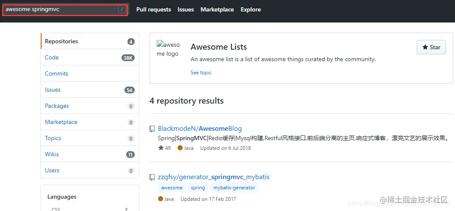Screen dimensions: 455x211
Task: Click the mybatis-generator topic tag
Action: (234, 188)
